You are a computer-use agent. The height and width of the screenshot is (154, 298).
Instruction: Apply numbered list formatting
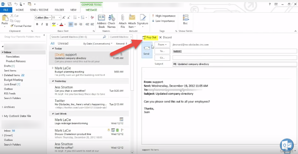(83, 17)
